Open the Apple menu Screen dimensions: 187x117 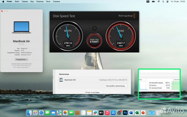(3, 2)
